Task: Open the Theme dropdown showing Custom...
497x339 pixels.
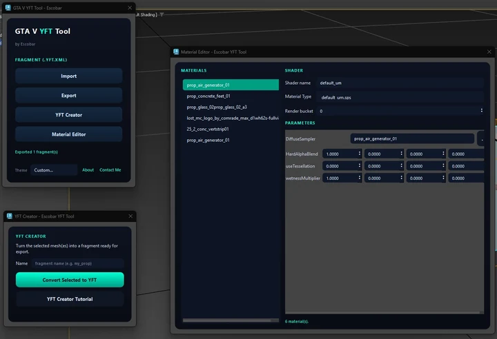Action: (x=54, y=170)
